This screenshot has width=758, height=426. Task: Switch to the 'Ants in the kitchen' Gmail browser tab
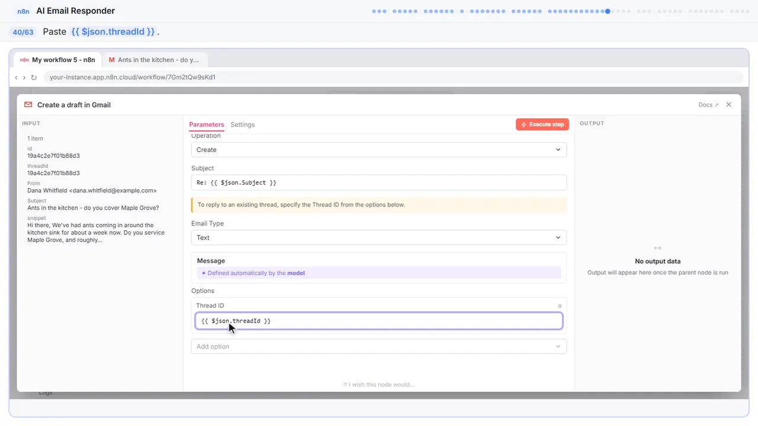click(155, 60)
